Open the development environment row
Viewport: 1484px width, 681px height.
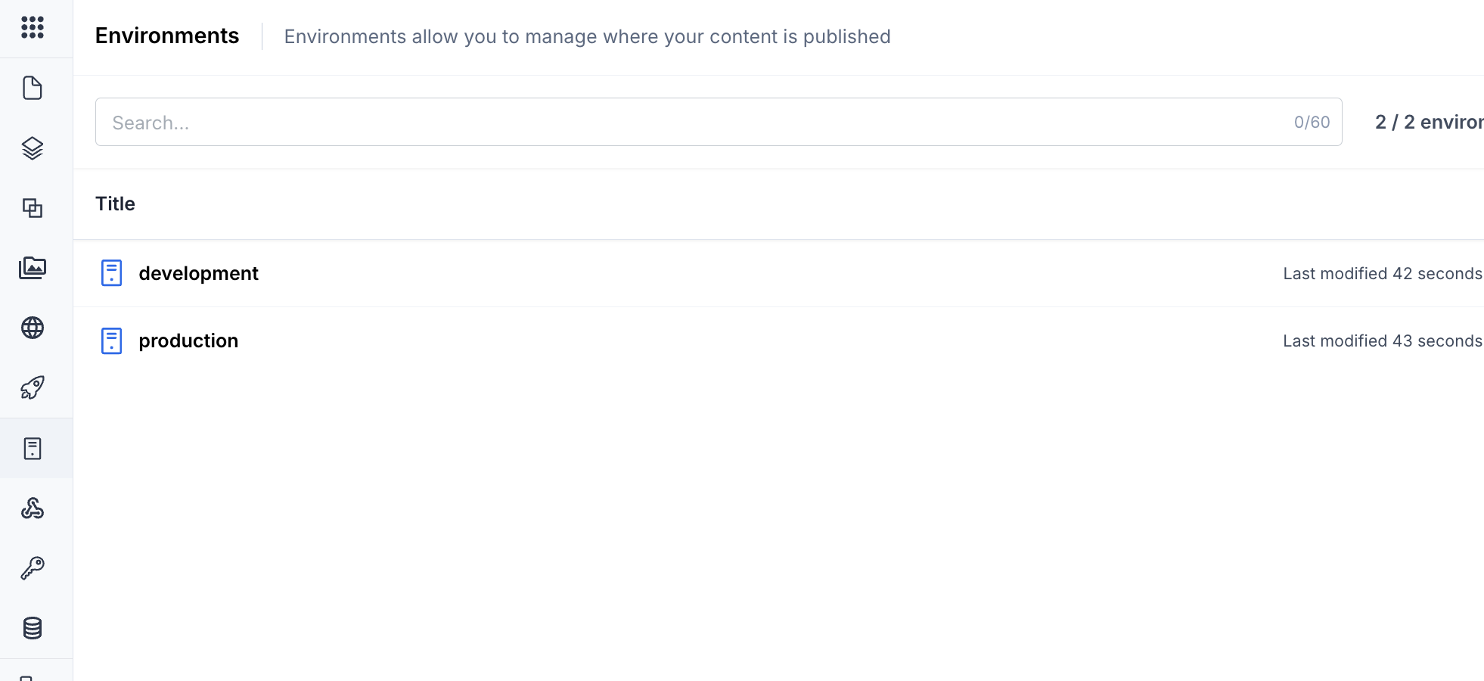pyautogui.click(x=778, y=273)
